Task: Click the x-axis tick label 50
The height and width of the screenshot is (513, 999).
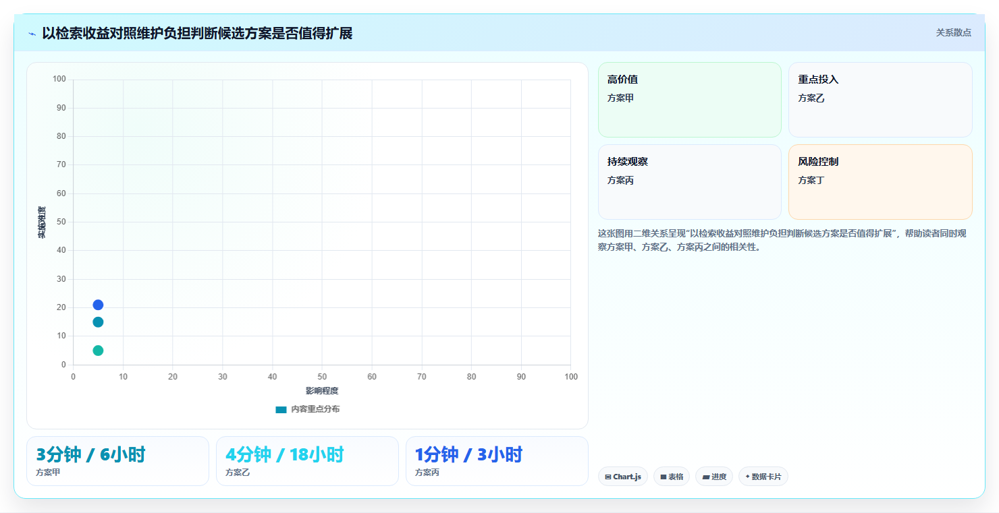Action: pos(322,377)
